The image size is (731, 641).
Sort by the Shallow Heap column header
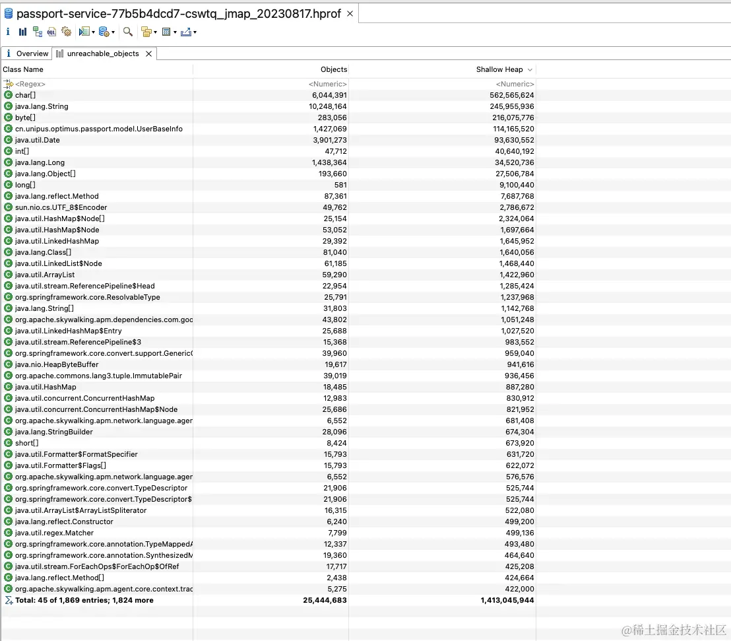pos(443,69)
